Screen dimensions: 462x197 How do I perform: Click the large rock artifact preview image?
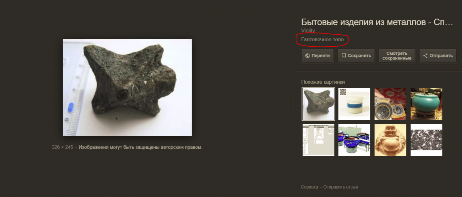coord(127,88)
